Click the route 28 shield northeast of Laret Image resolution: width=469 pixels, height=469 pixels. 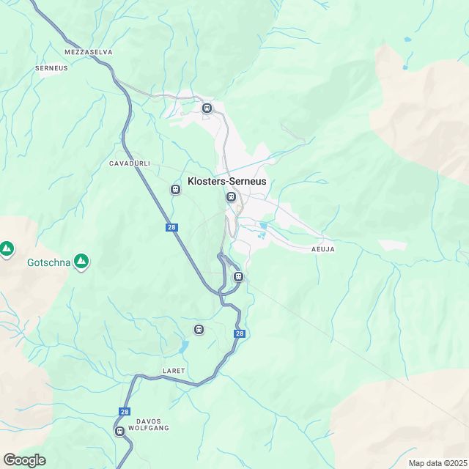pyautogui.click(x=240, y=333)
